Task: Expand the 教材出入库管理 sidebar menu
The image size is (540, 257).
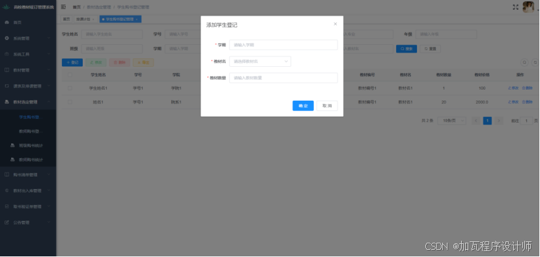Action: [28, 190]
